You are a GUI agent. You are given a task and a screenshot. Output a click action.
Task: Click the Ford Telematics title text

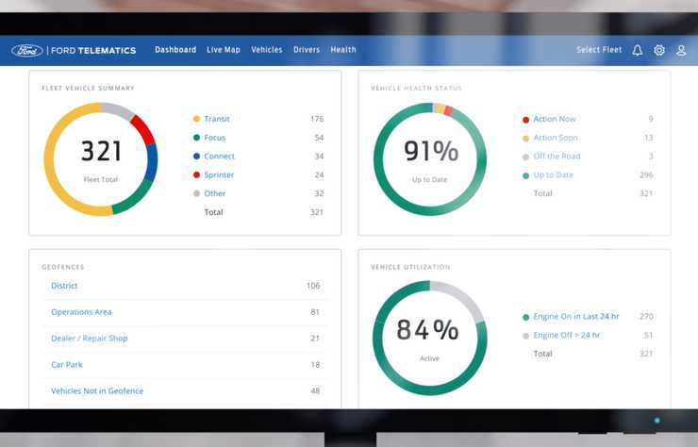[93, 51]
